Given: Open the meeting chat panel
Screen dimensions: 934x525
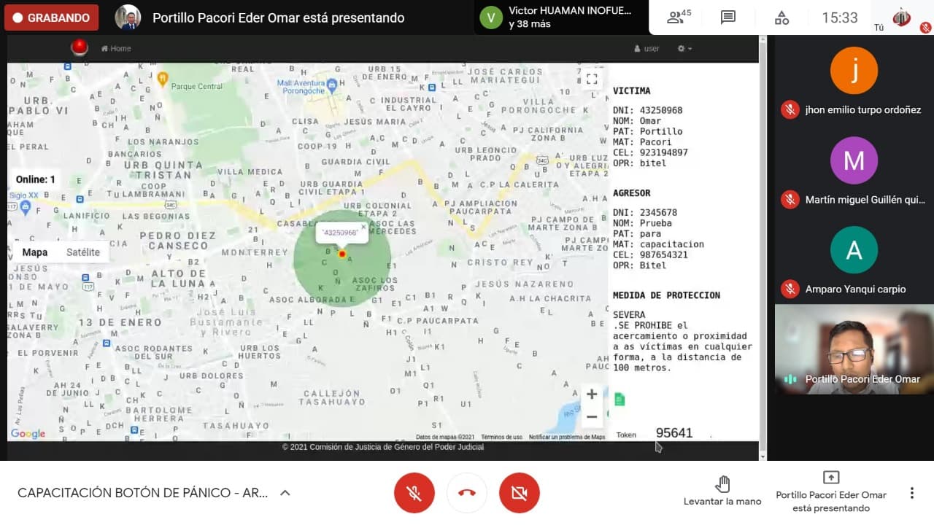Looking at the screenshot, I should [x=727, y=17].
